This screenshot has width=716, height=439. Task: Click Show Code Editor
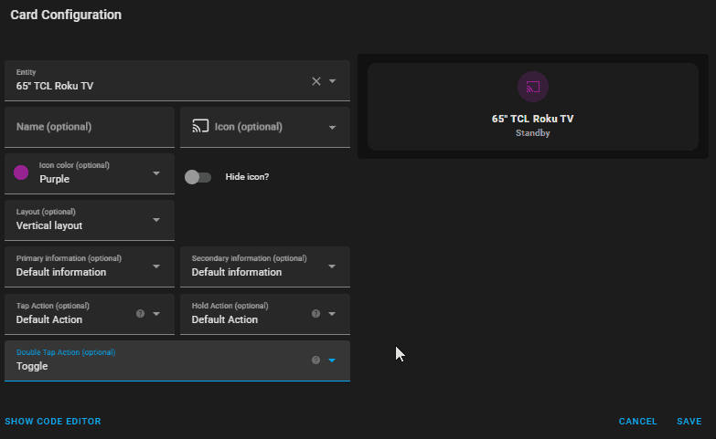(x=53, y=422)
